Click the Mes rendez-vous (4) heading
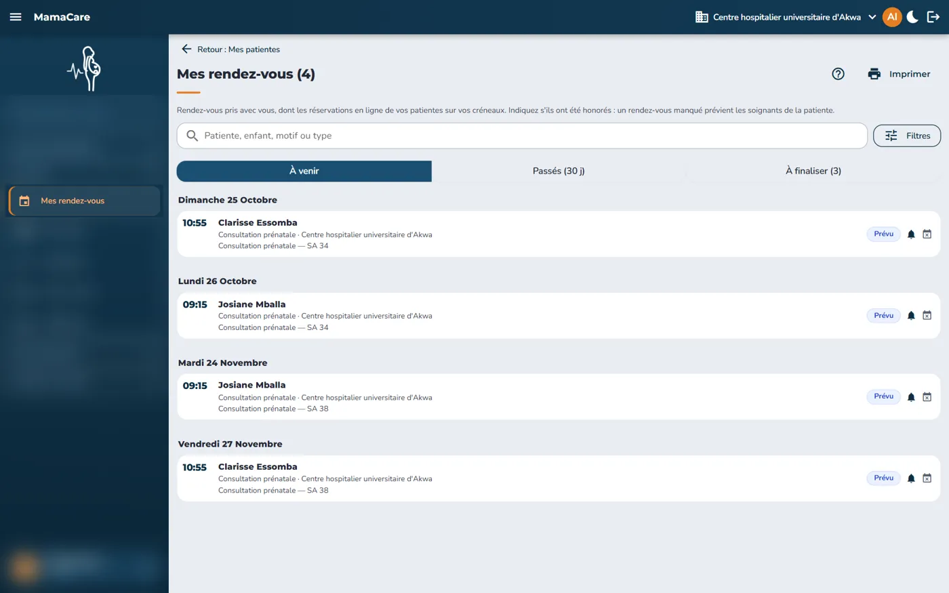The height and width of the screenshot is (593, 949). click(246, 74)
